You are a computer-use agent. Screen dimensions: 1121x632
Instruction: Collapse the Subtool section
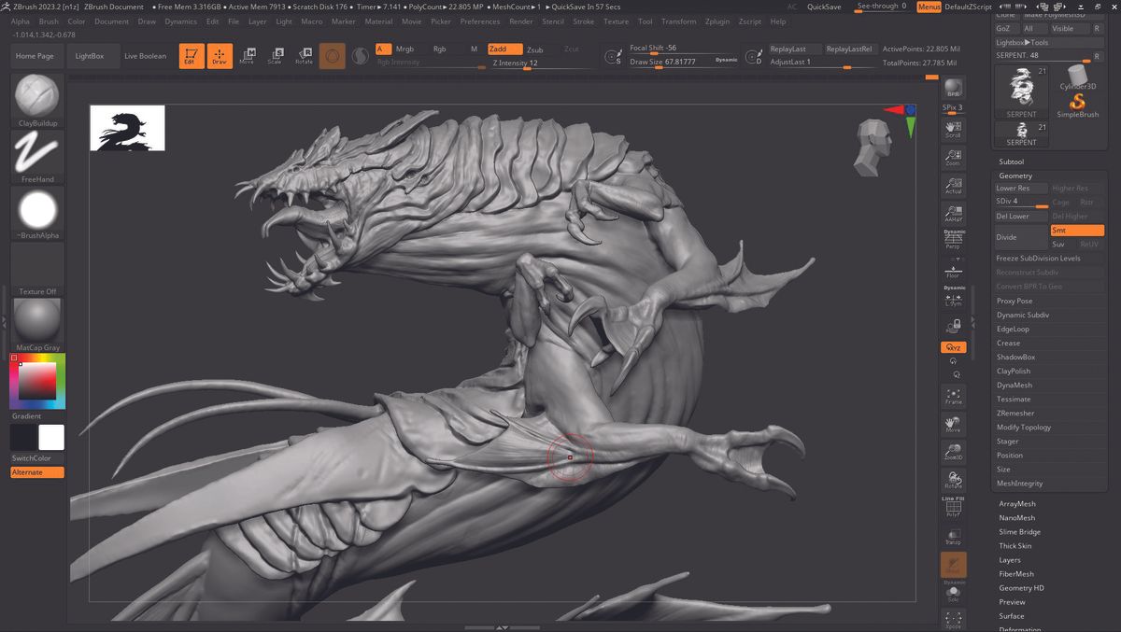pyautogui.click(x=1011, y=162)
